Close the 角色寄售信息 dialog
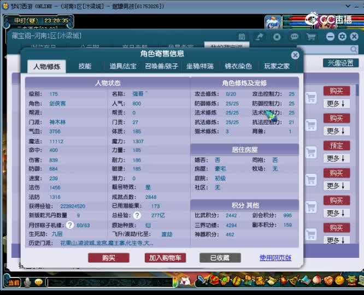Viewport: 364px width, 295px height. click(295, 55)
